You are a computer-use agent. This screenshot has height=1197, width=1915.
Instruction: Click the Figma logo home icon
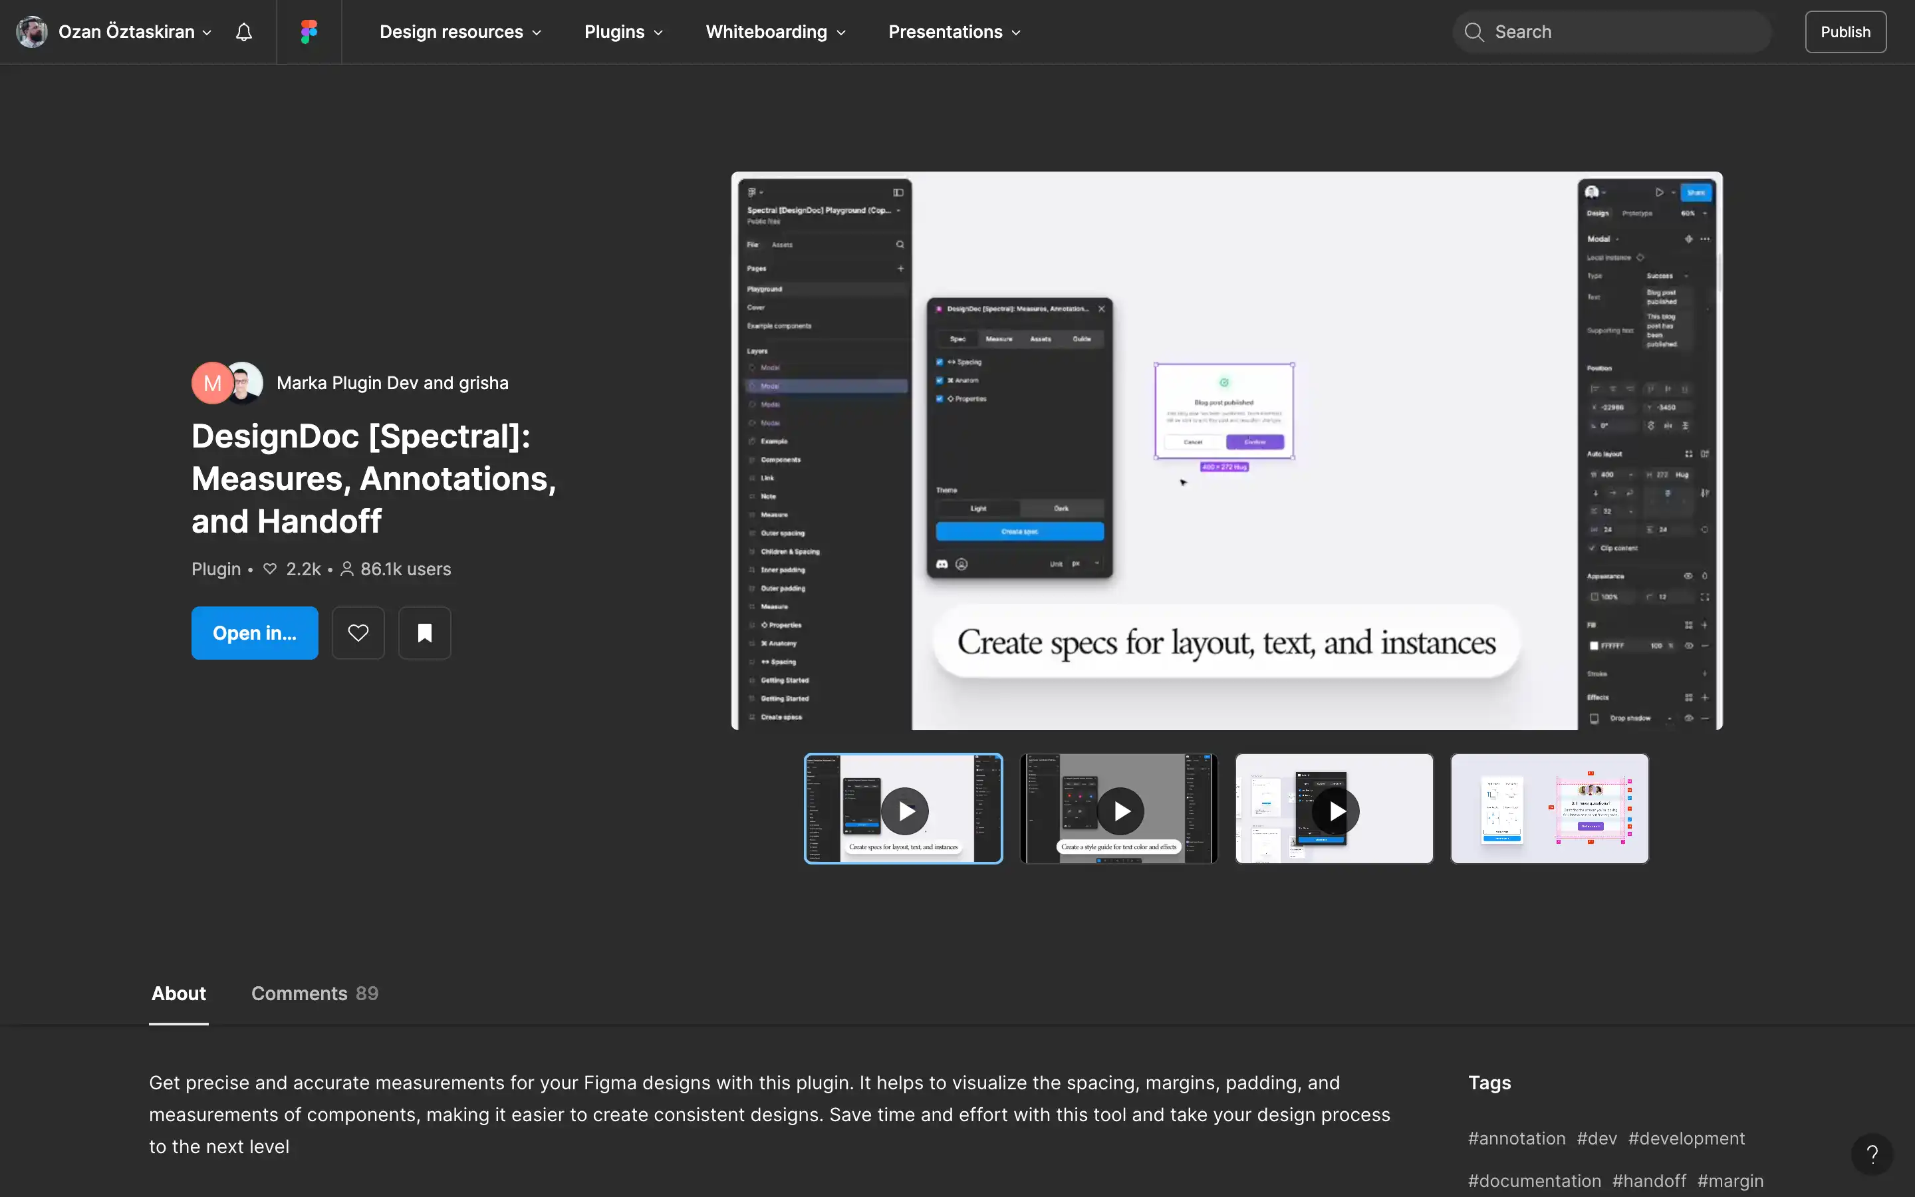309,32
